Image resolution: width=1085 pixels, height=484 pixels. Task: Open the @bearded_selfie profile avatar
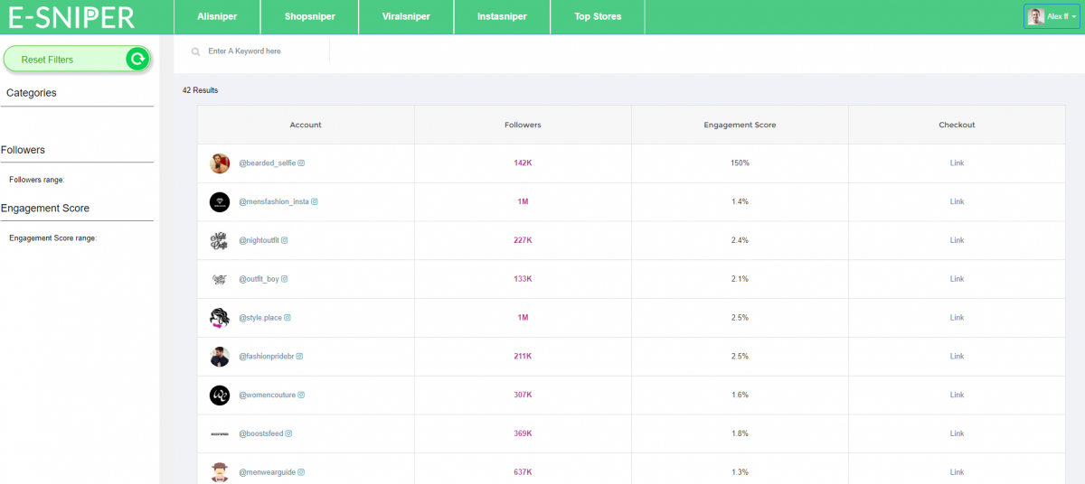[220, 163]
